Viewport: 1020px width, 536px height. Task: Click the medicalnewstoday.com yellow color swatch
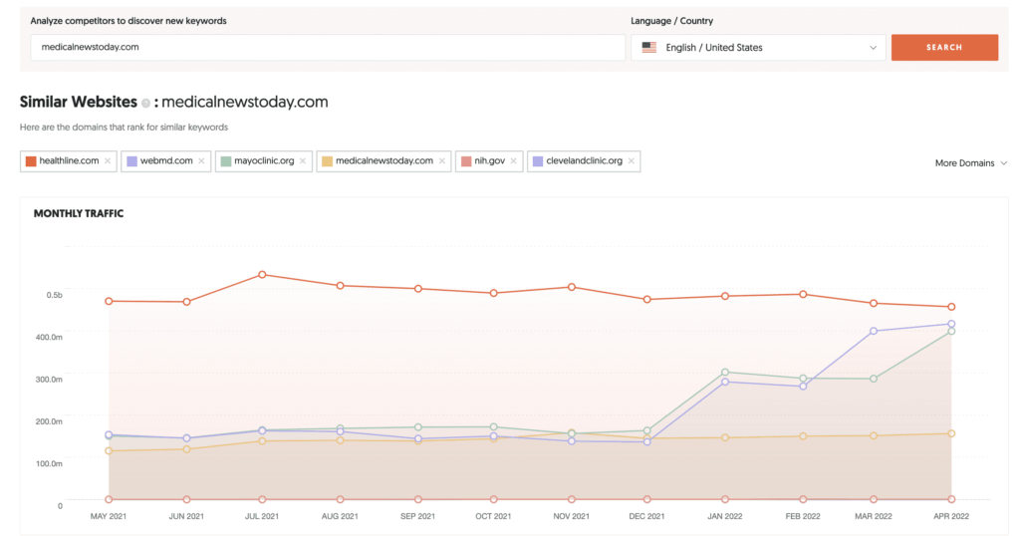point(327,161)
